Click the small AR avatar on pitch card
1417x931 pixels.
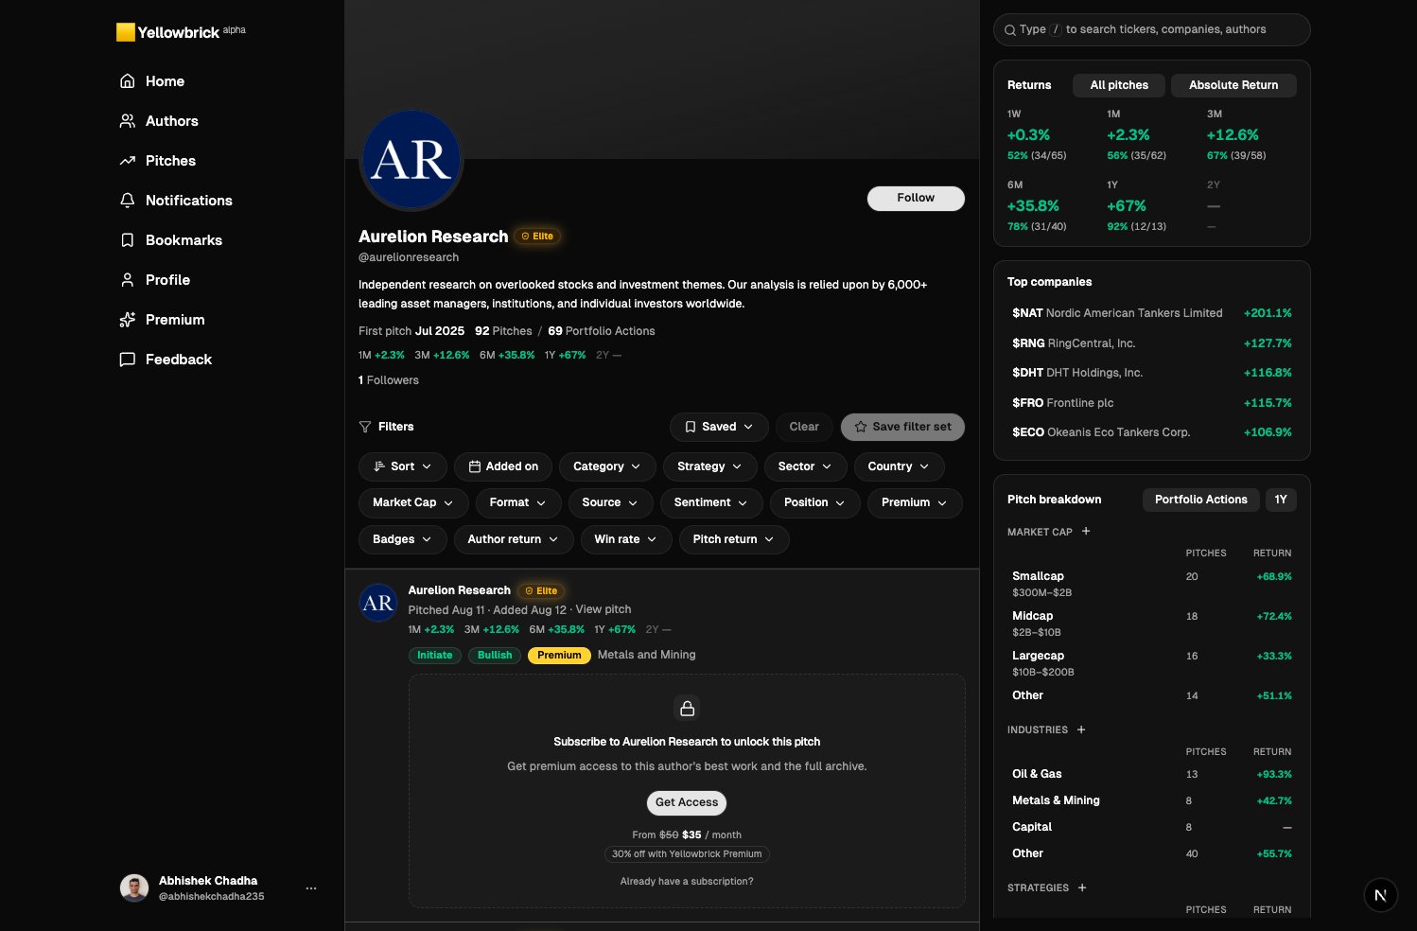[378, 603]
